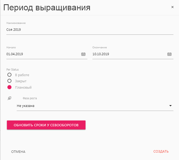This screenshot has width=179, height=160.
Task: Click the end date field 10.10.2019
Action: (x=129, y=54)
